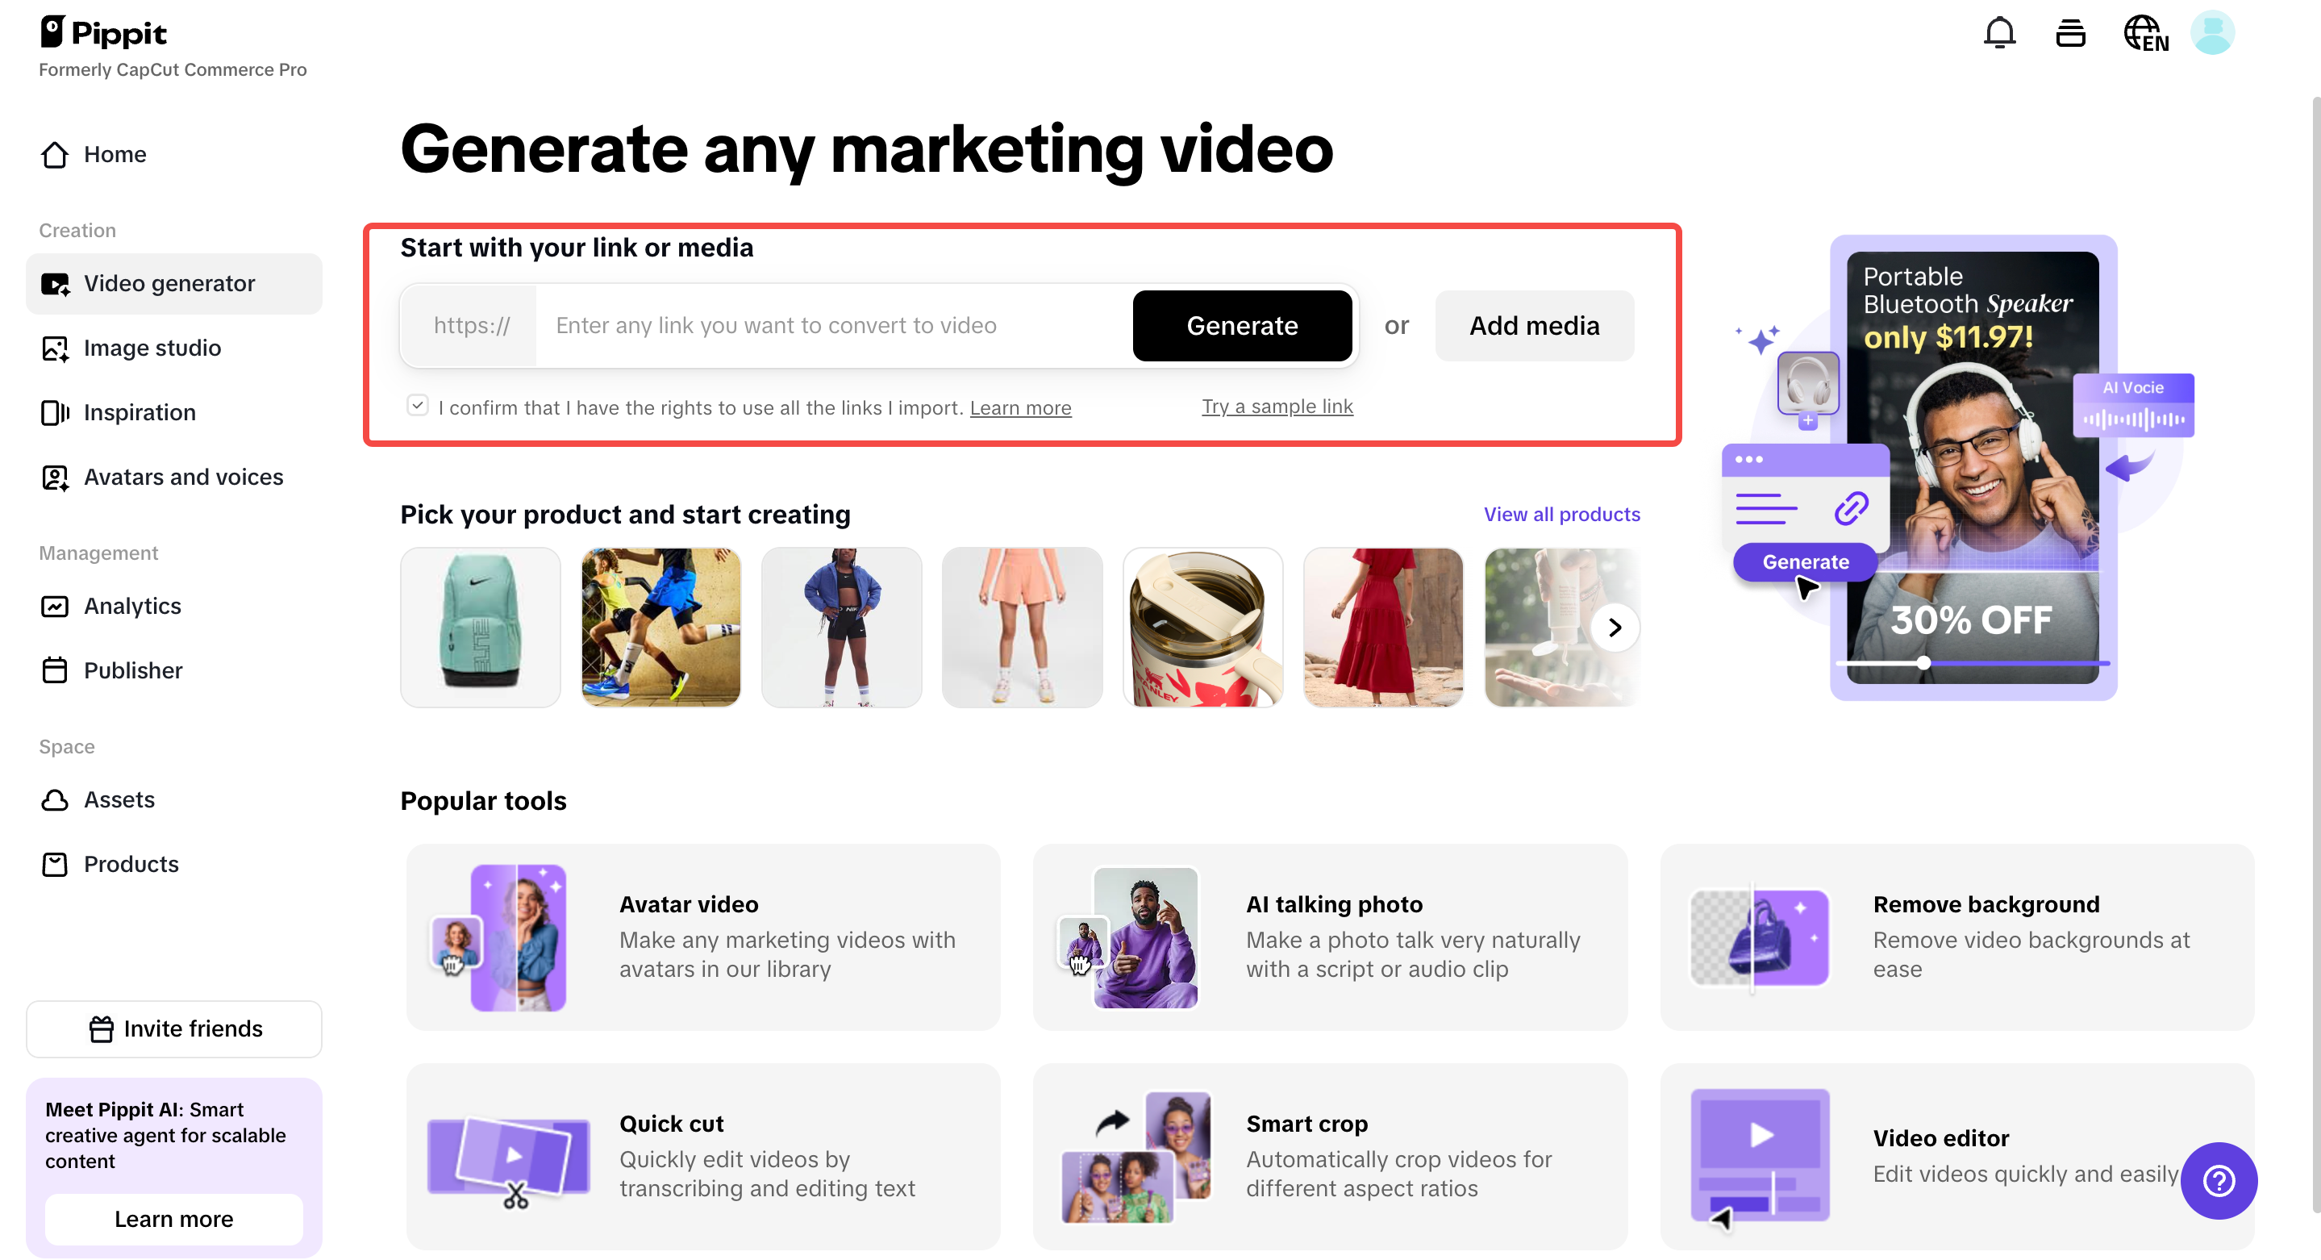
Task: Select the Publisher icon
Action: pyautogui.click(x=55, y=670)
